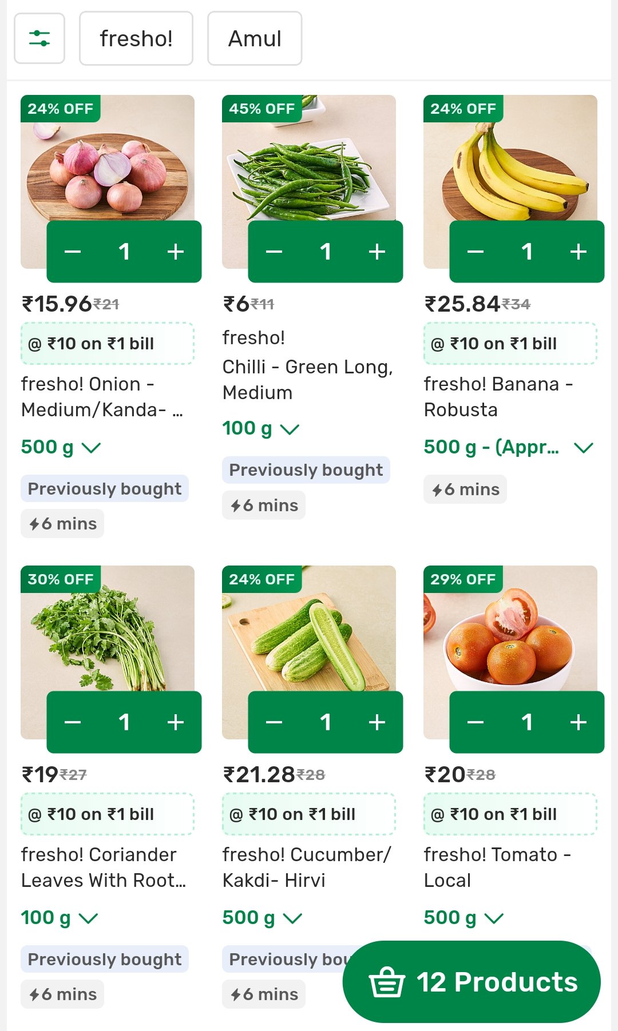Tap the ₹10 on ₹1 bill onion offer
The height and width of the screenshot is (1031, 618).
click(x=108, y=344)
